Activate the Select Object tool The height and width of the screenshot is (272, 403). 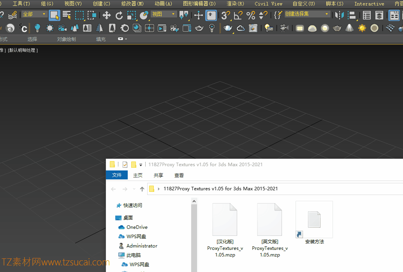click(54, 15)
